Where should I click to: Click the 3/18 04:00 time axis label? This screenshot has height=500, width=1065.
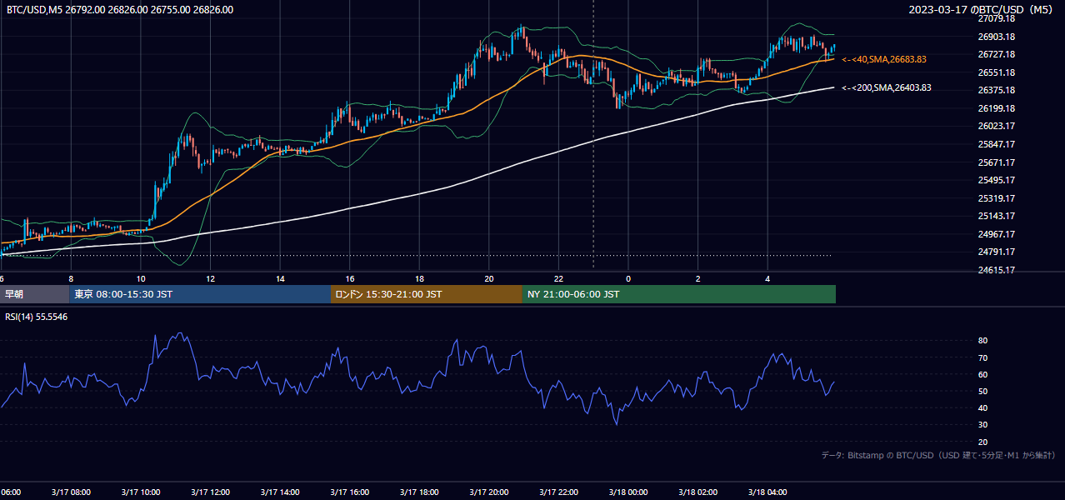767,492
